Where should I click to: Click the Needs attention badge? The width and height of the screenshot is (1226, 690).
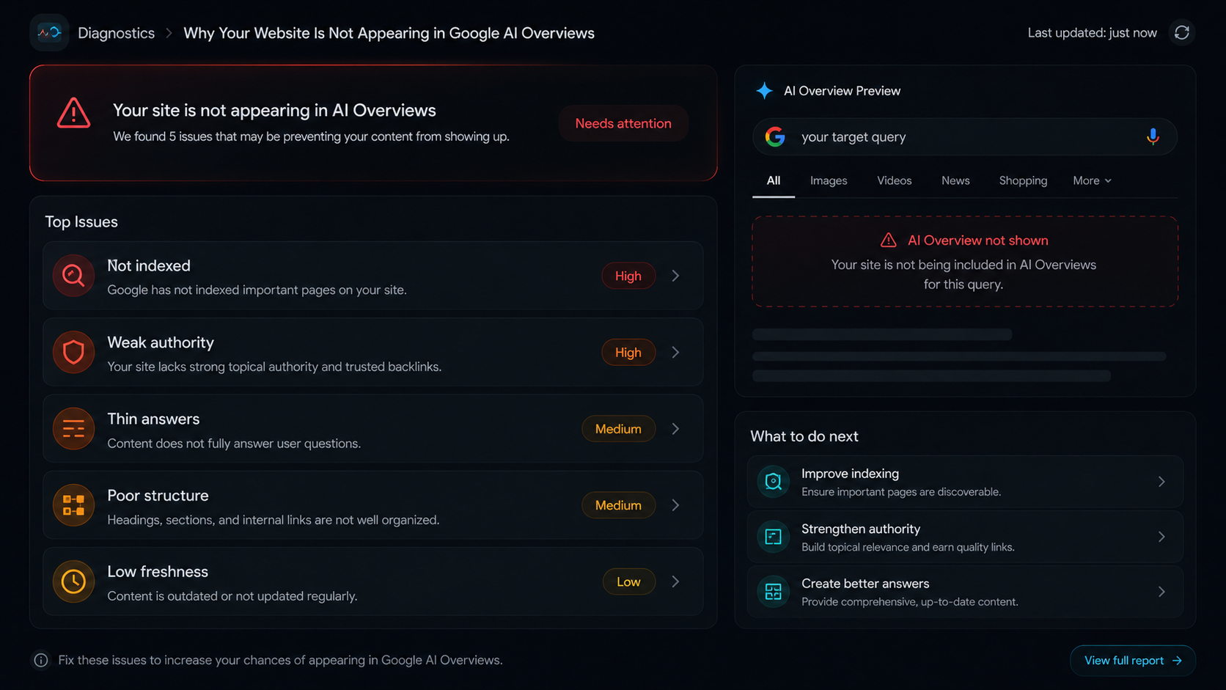click(x=623, y=123)
